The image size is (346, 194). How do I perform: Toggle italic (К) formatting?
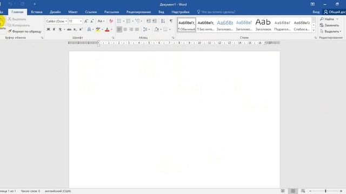click(x=54, y=29)
